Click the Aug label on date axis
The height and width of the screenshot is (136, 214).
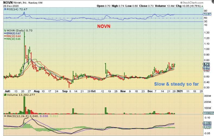pyautogui.click(x=37, y=91)
